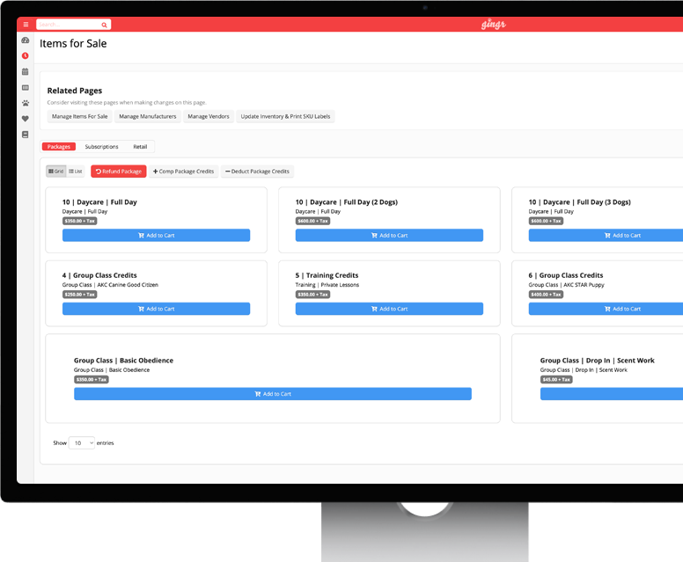Click the $600.00 + Tax badge on Full Day (2 Dogs)
Image resolution: width=683 pixels, height=562 pixels.
click(x=312, y=221)
